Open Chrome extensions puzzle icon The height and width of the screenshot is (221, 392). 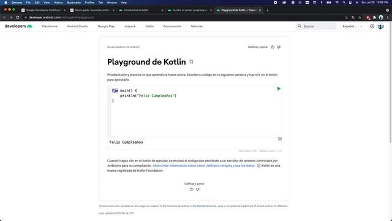point(374,17)
